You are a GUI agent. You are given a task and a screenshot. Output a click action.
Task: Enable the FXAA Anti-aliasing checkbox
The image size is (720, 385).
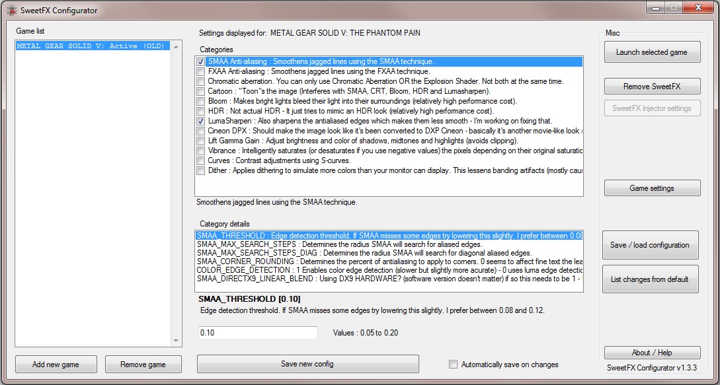[201, 71]
